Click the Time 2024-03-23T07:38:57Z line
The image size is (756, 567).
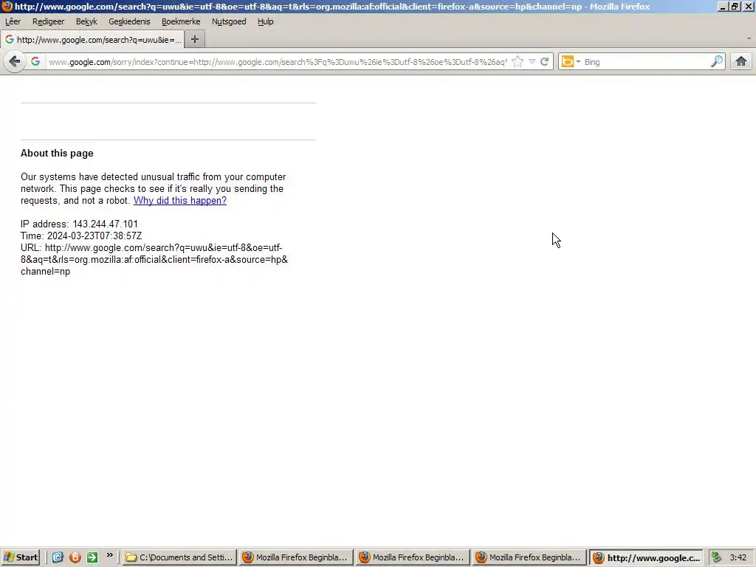tap(81, 236)
